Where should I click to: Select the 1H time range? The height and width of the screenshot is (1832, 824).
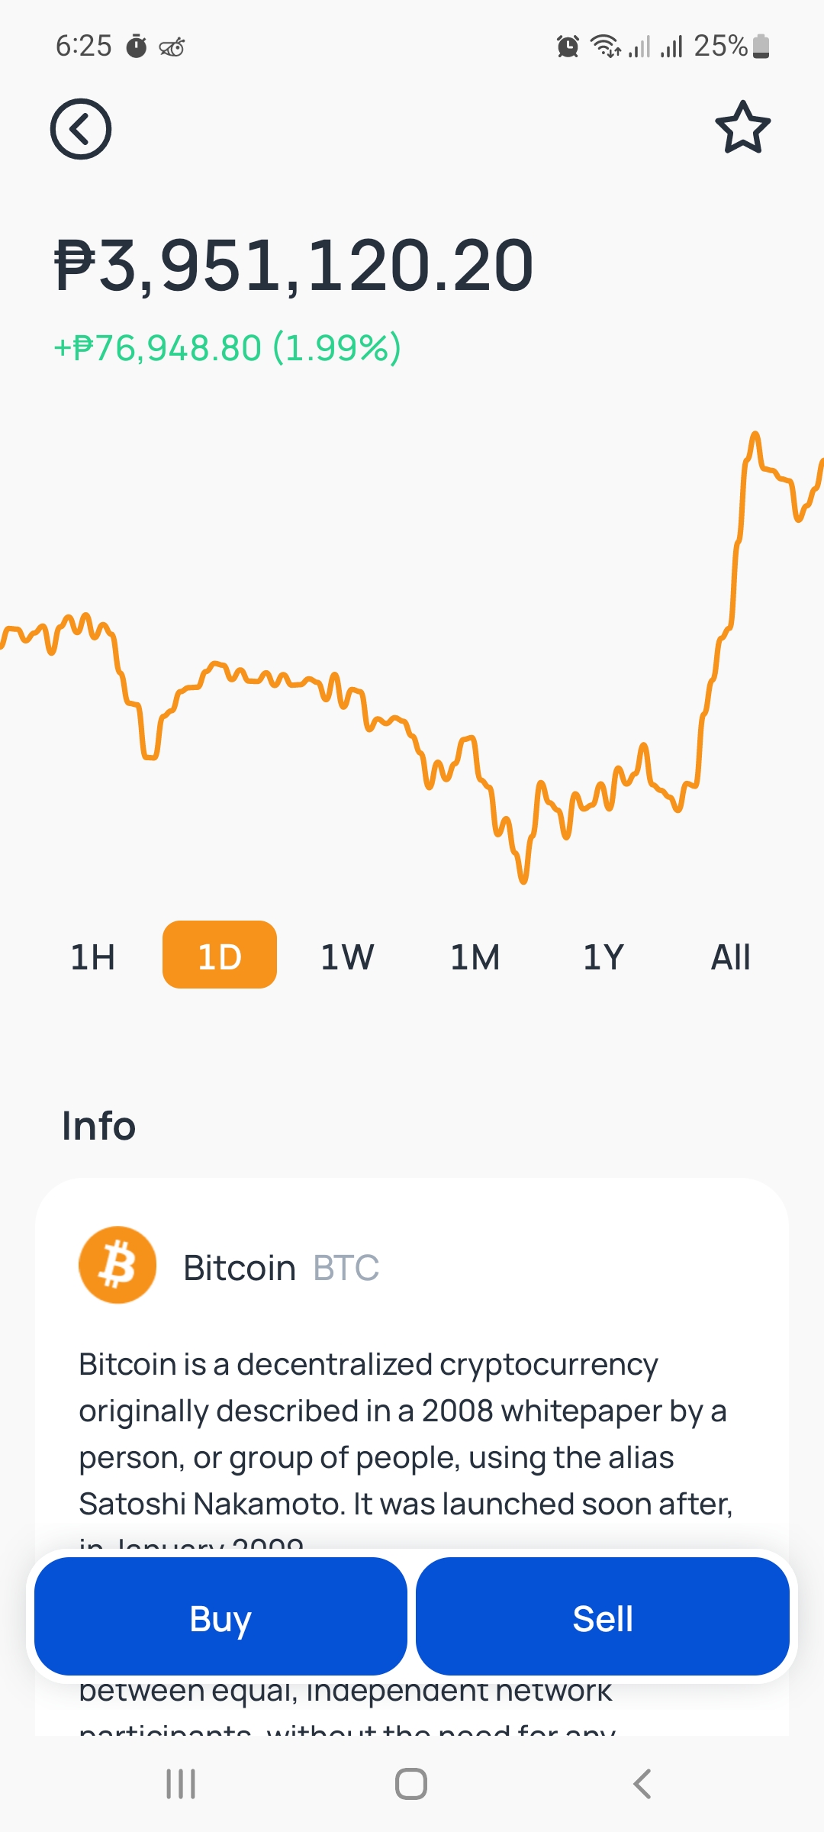(x=93, y=956)
